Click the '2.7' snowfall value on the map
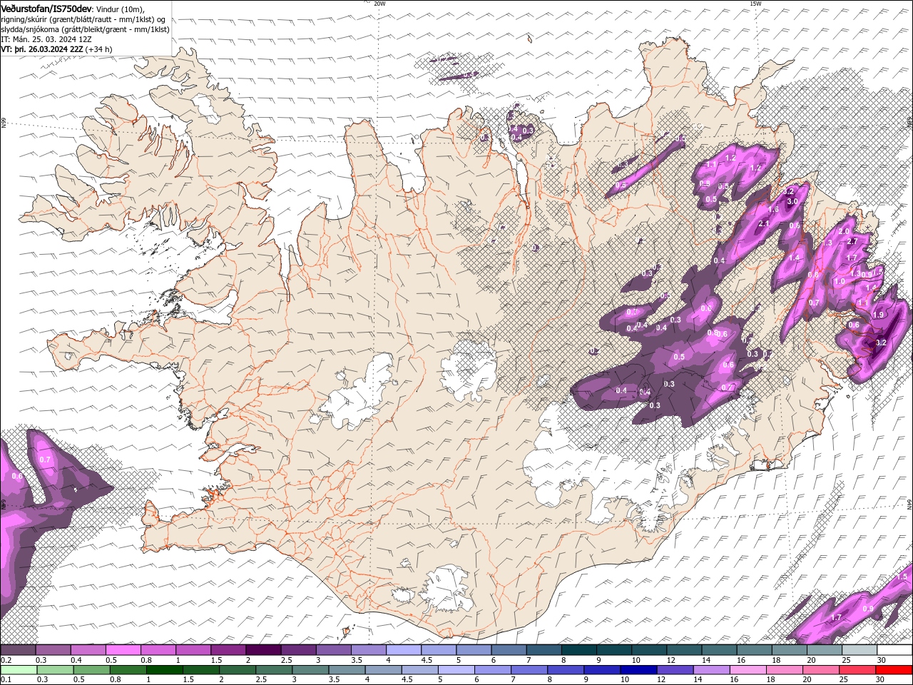This screenshot has width=913, height=685. pos(852,242)
